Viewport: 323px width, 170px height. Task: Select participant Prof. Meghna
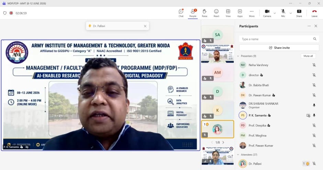pyautogui.click(x=278, y=135)
